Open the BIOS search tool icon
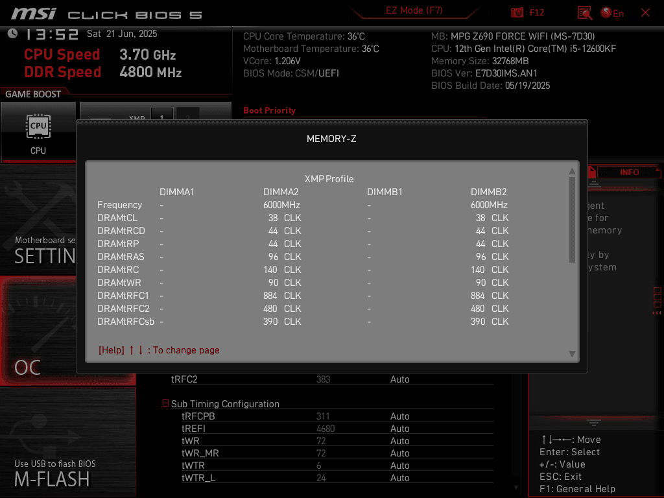Screen dimensions: 664x498 pyautogui.click(x=585, y=13)
